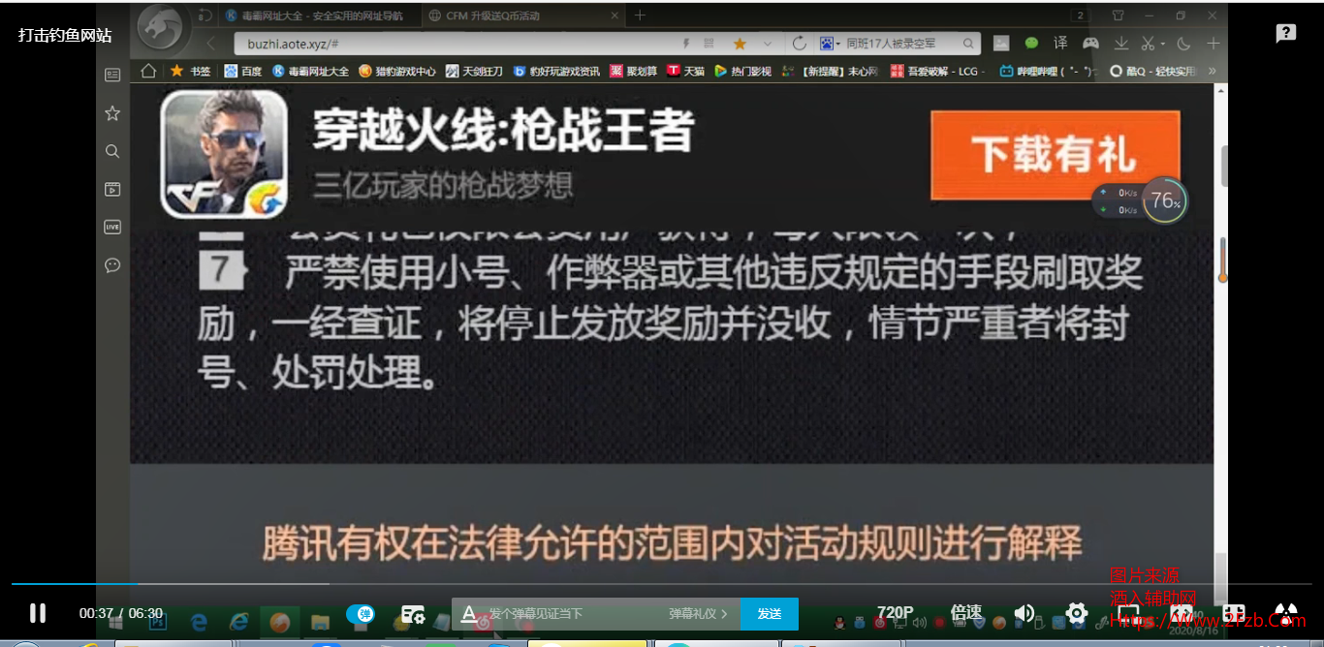This screenshot has height=647, width=1324.
Task: Go back with the browser back arrow
Action: [211, 44]
